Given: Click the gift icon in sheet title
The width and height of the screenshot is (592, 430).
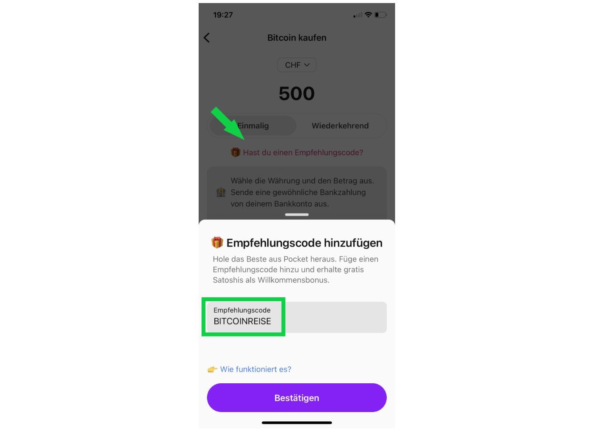Looking at the screenshot, I should 217,242.
